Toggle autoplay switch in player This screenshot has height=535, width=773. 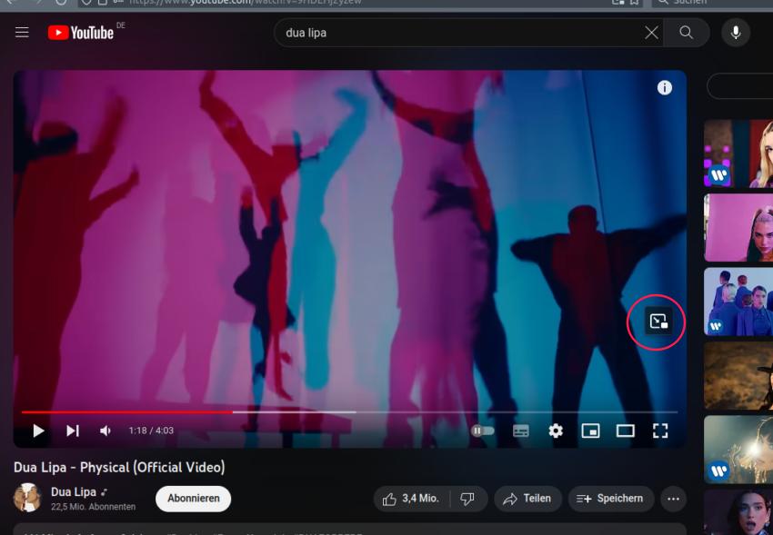[x=483, y=431]
